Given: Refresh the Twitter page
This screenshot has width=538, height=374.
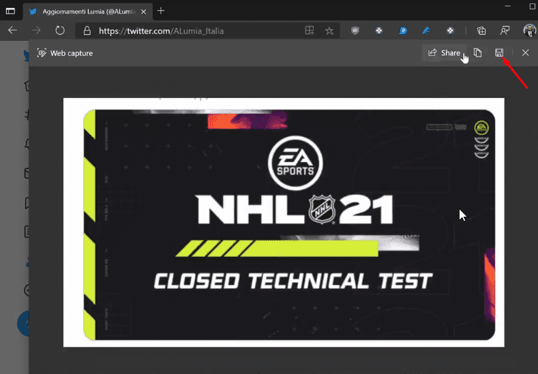Looking at the screenshot, I should pos(60,31).
